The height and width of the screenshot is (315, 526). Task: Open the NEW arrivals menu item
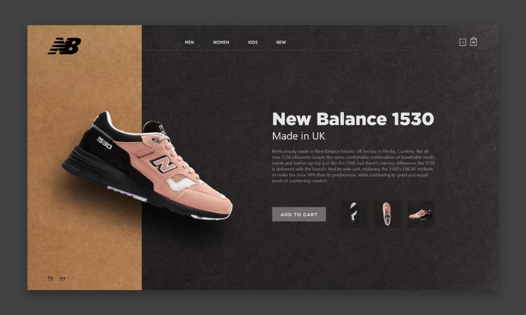point(281,42)
